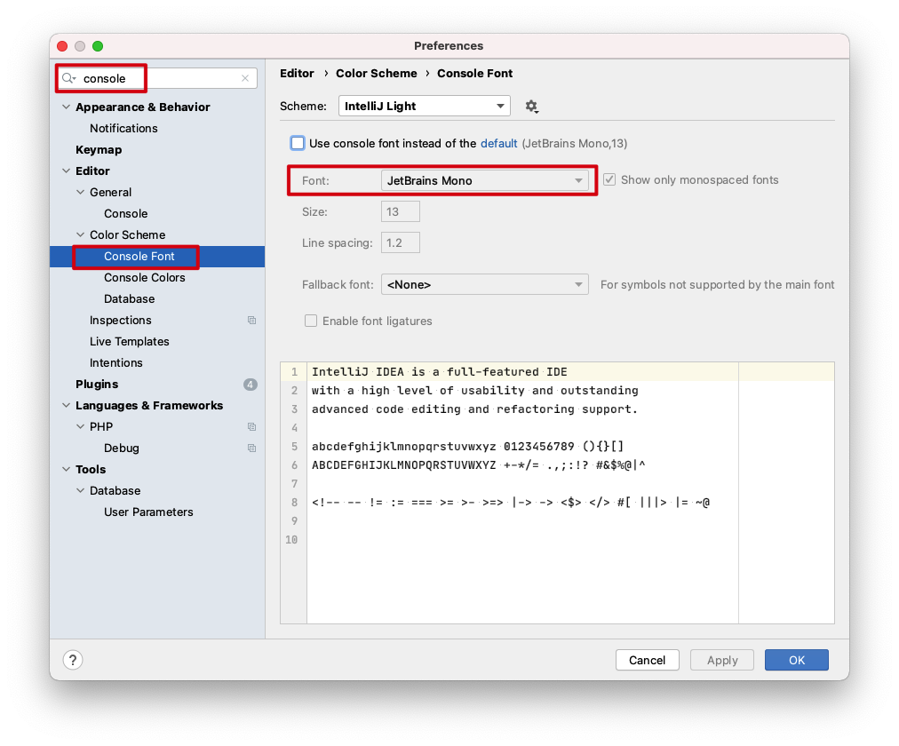Toggle 'Show only monospaced fonts' checkbox

tap(609, 180)
